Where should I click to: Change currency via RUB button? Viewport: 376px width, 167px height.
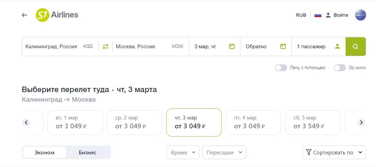pos(301,15)
